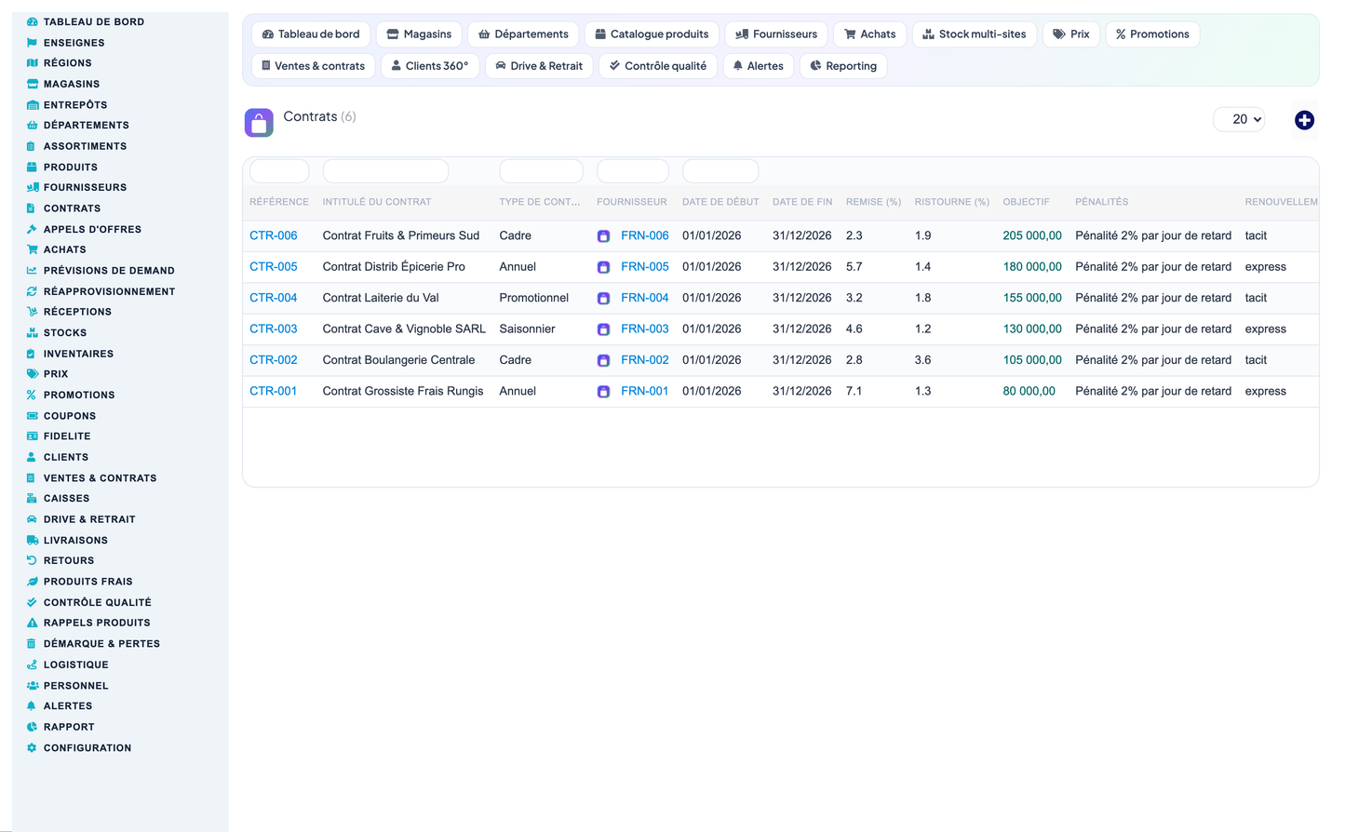Image resolution: width=1345 pixels, height=832 pixels.
Task: Click the supplier icon beside FRN-006
Action: pyautogui.click(x=603, y=236)
